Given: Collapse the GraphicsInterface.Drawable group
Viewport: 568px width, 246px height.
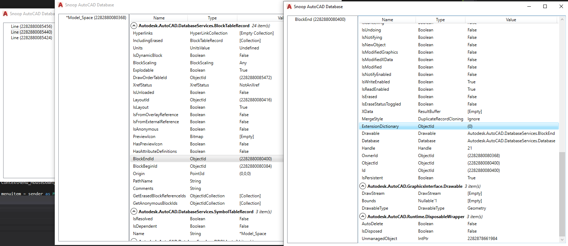Looking at the screenshot, I should pyautogui.click(x=363, y=186).
